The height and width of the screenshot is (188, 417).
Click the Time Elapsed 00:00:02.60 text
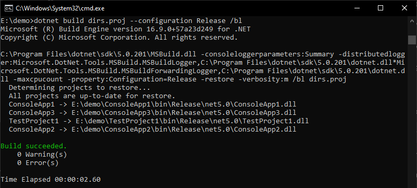(51, 180)
